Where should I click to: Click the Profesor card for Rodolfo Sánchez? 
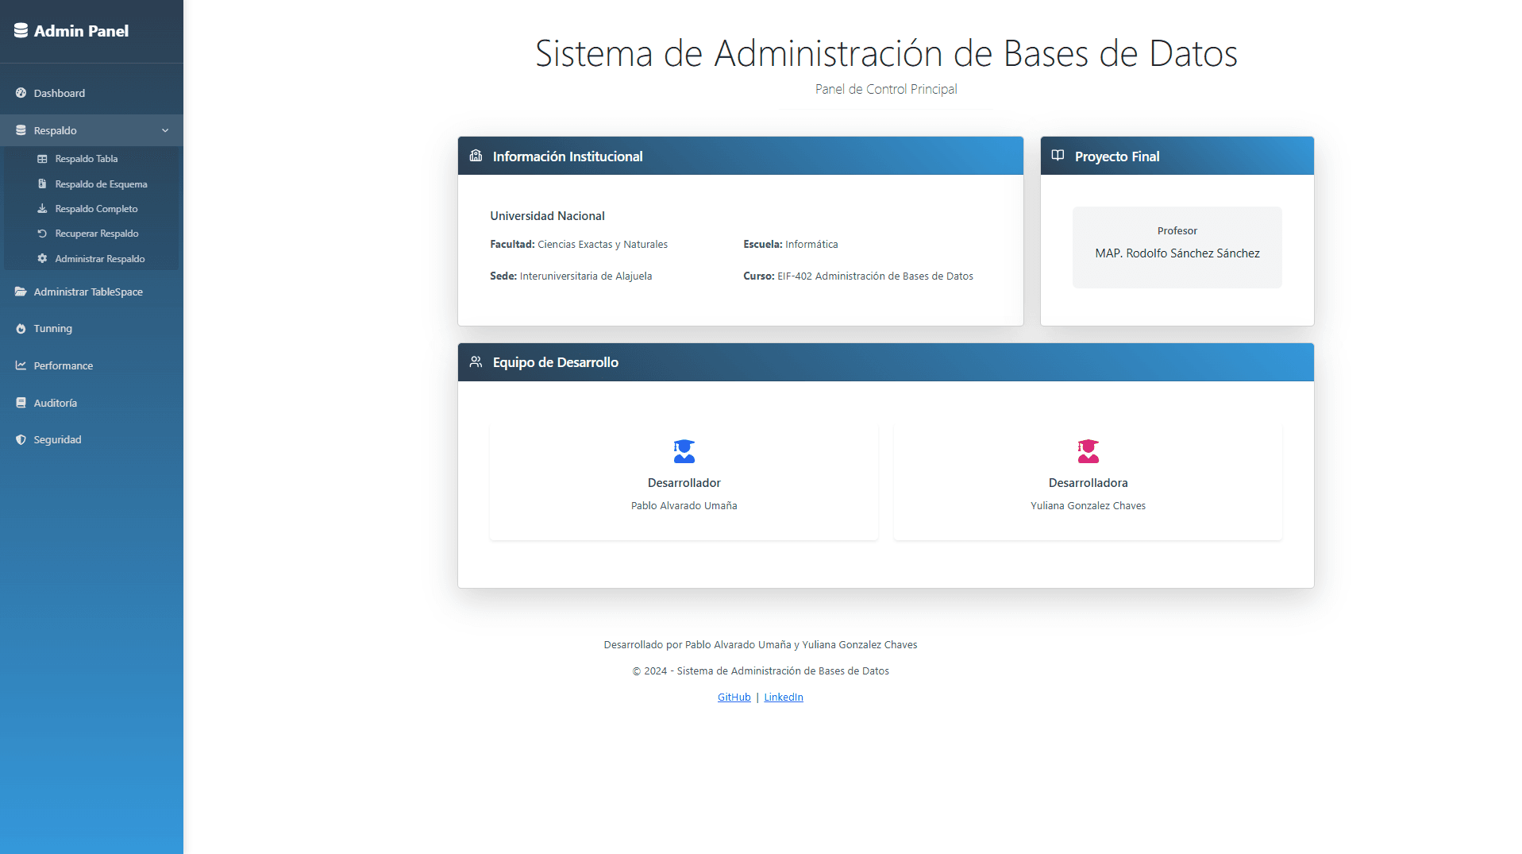tap(1177, 247)
